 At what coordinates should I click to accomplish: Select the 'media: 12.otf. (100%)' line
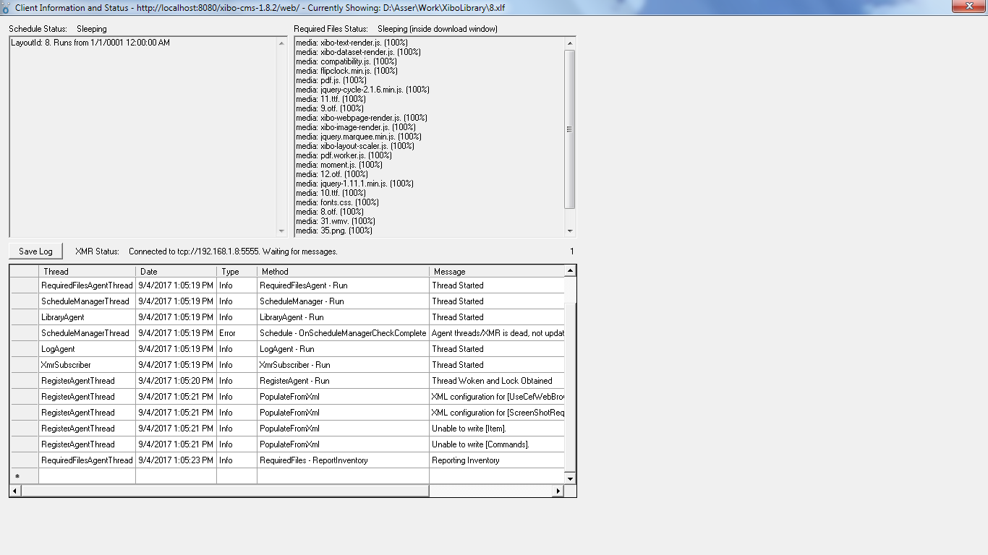tap(332, 174)
